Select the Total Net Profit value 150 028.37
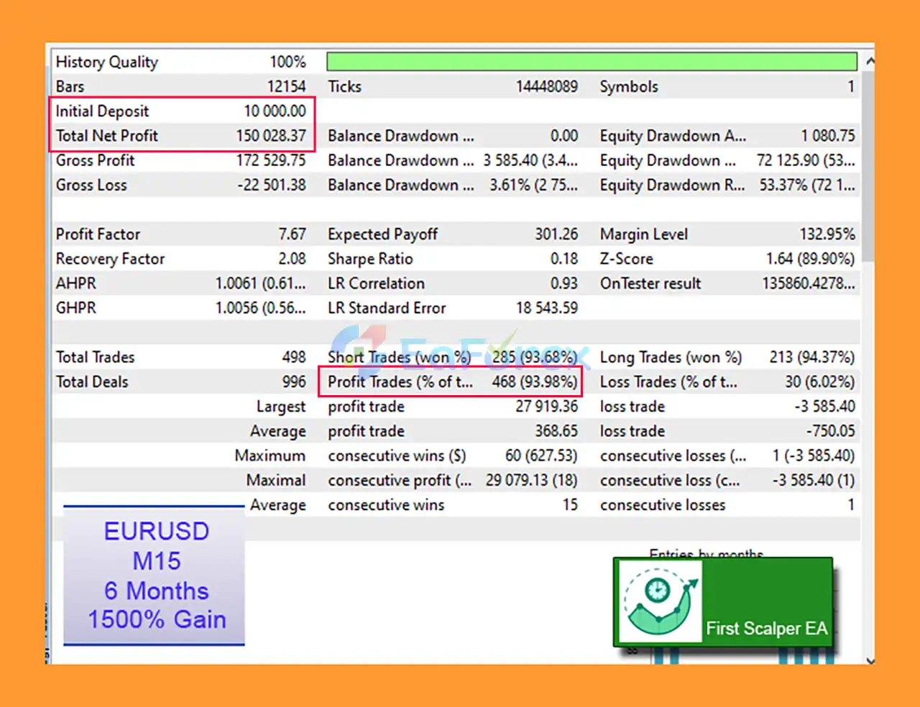The image size is (920, 707). click(x=271, y=136)
